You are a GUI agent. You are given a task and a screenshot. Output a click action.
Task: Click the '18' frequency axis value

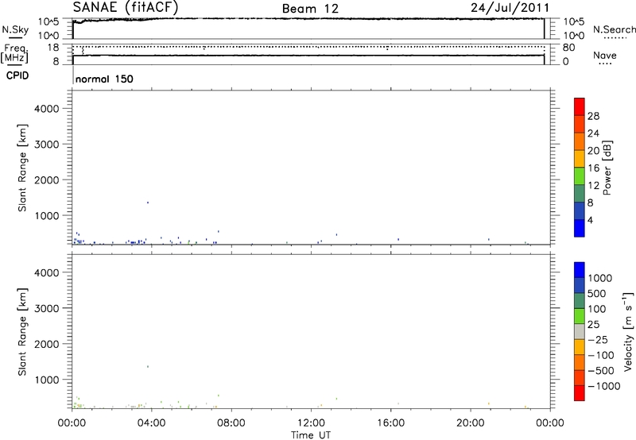pos(53,48)
